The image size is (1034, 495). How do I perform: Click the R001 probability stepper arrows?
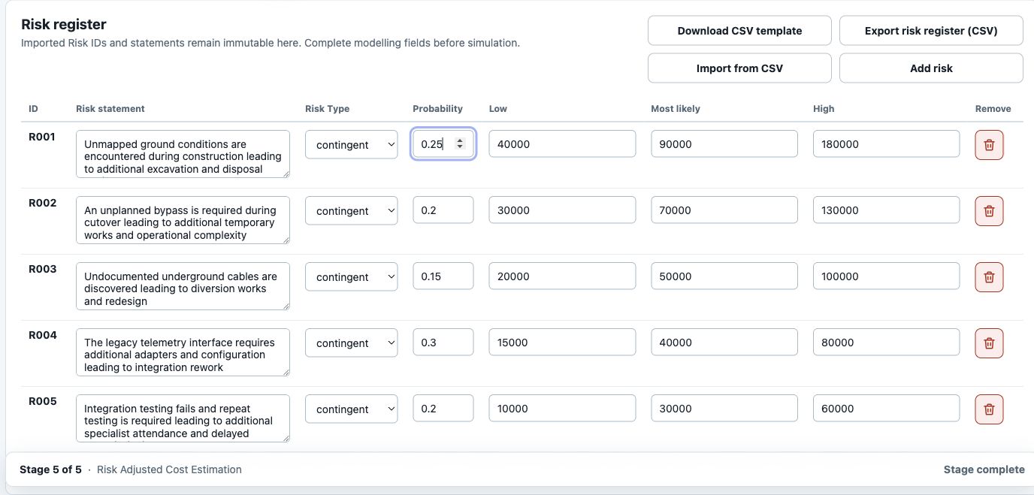click(460, 144)
